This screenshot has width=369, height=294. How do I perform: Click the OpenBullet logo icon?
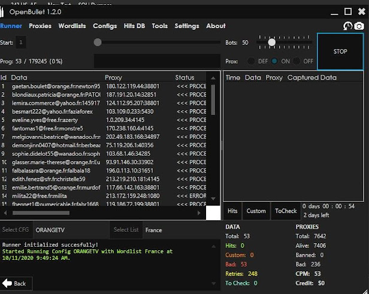2,12
